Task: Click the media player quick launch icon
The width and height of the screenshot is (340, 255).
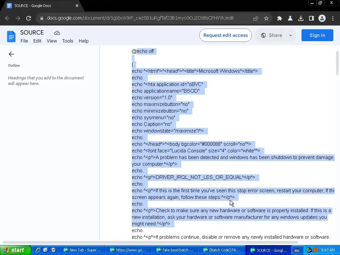Action: tap(53, 250)
